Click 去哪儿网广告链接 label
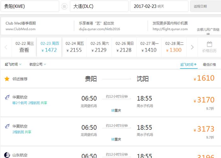 click(208, 31)
